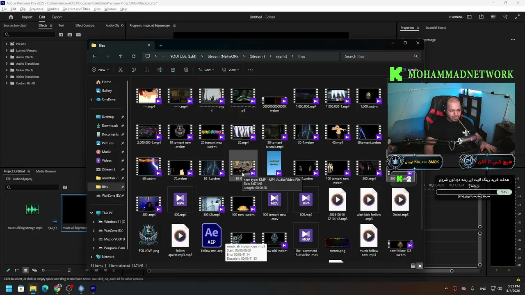Image resolution: width=525 pixels, height=295 pixels.
Task: Open the Sequence menu in Premiere
Action: click(x=37, y=9)
